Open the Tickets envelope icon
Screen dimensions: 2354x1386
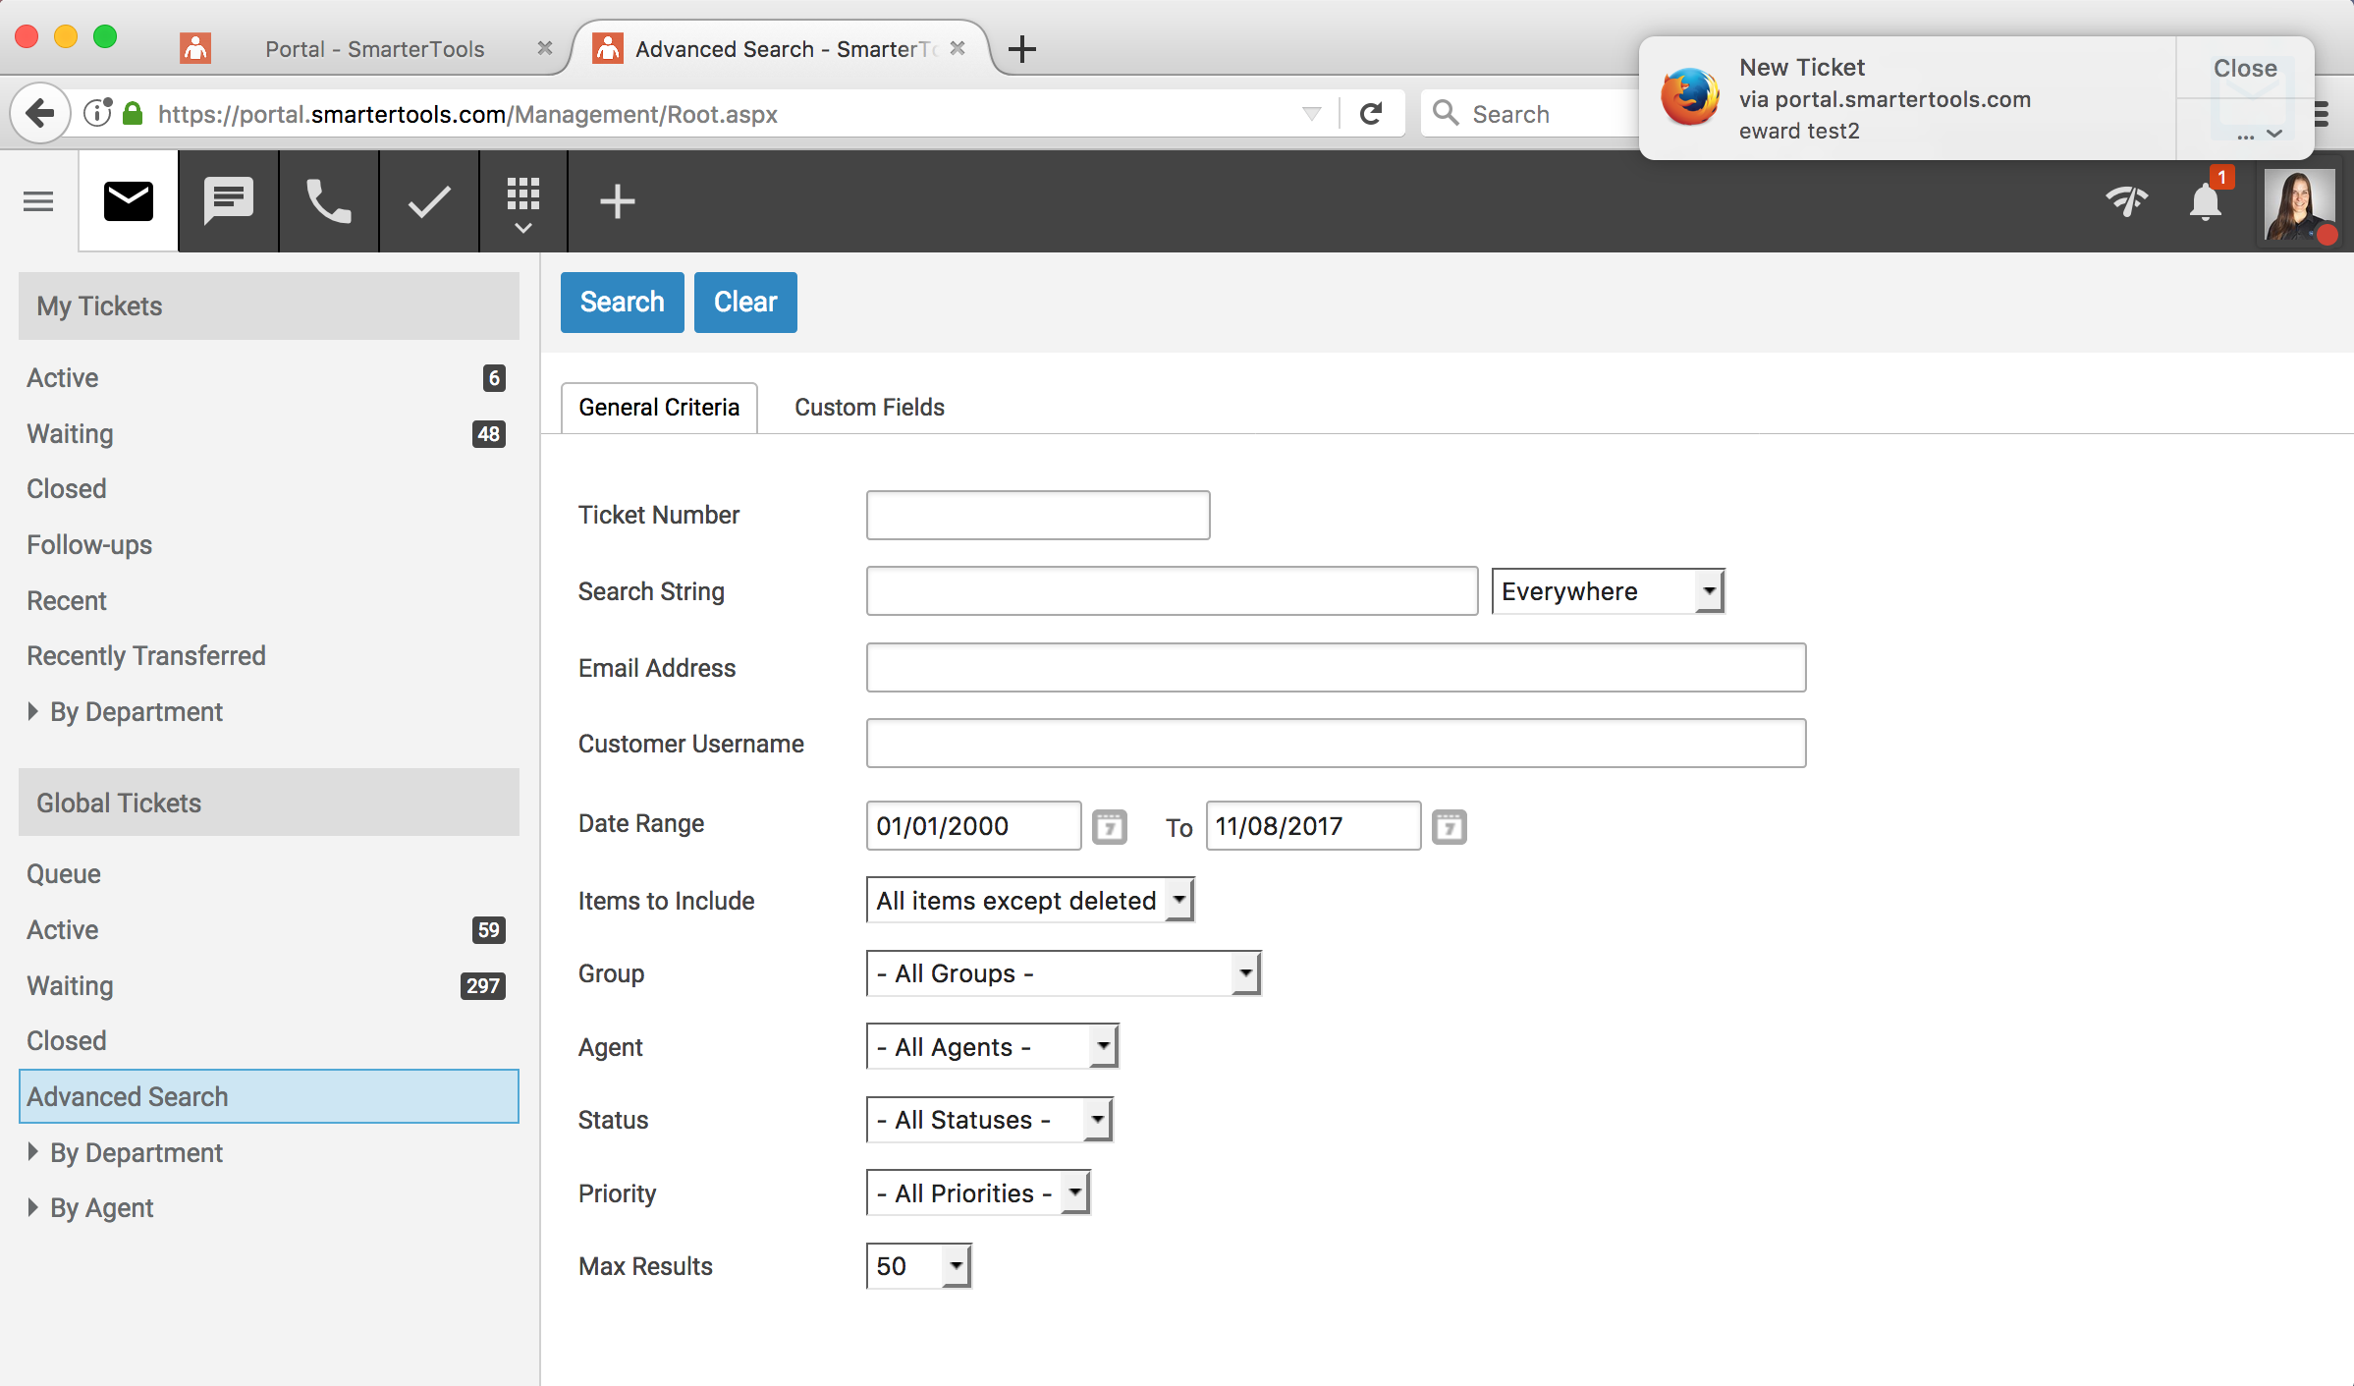129,201
